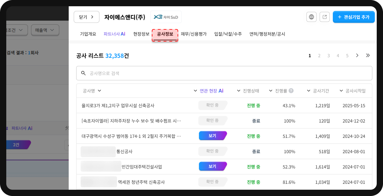383x196 pixels.
Task: Select 을지로3가 제1,2지구 업무시설 신축공사
Action: 118,106
